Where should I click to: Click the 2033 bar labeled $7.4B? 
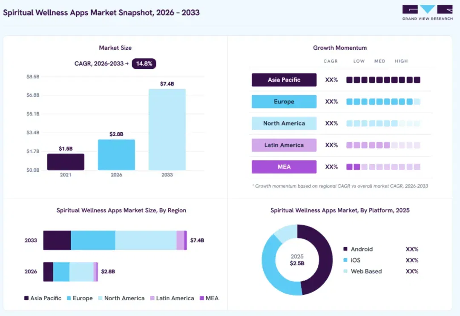pos(167,129)
